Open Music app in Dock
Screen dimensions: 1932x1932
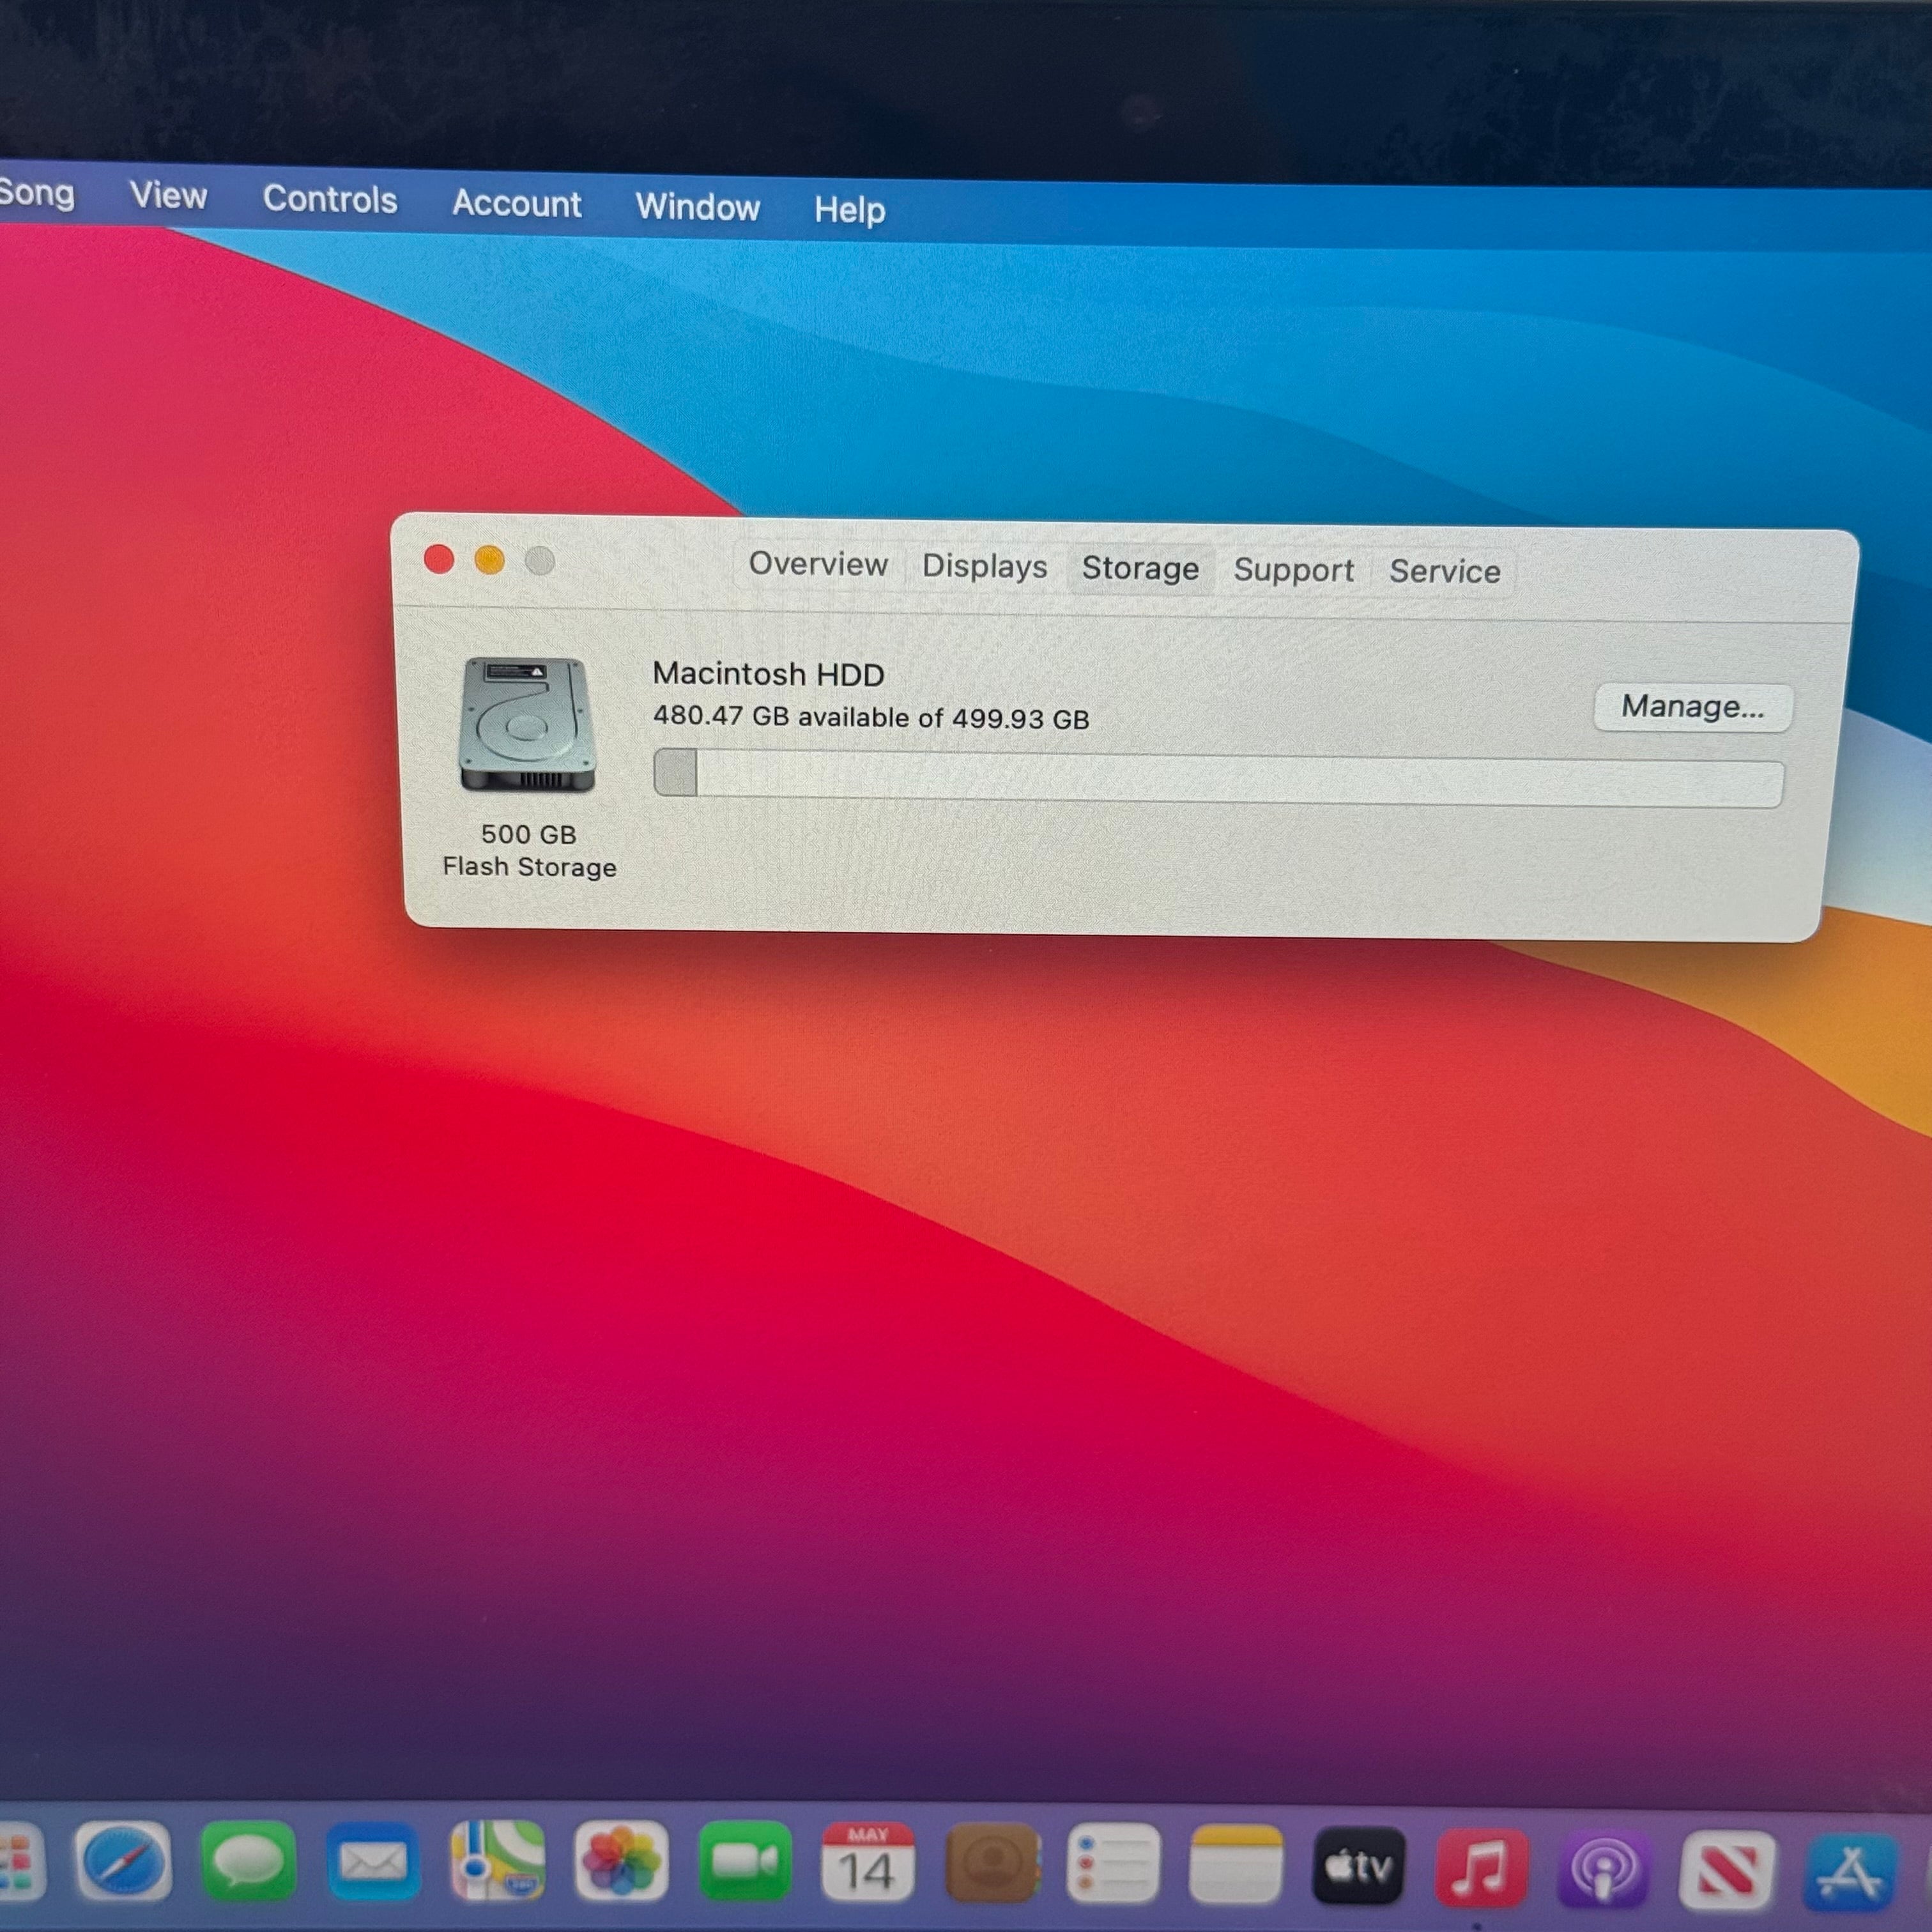pos(1482,1868)
